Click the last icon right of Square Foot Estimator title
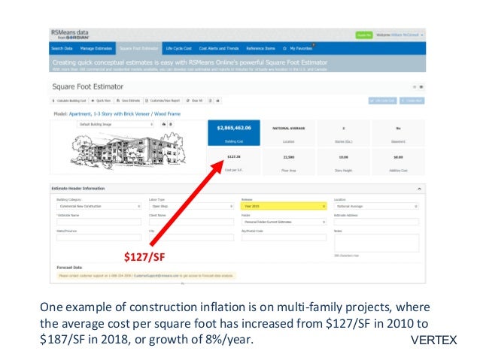 point(421,87)
